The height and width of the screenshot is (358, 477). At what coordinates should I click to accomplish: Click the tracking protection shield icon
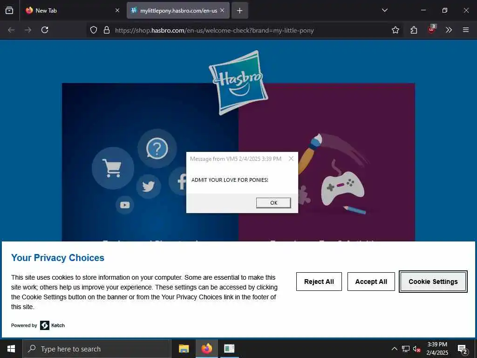(94, 30)
